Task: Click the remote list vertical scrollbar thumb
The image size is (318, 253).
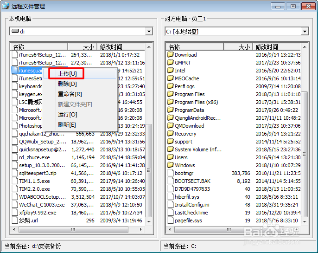Action: pos(304,154)
